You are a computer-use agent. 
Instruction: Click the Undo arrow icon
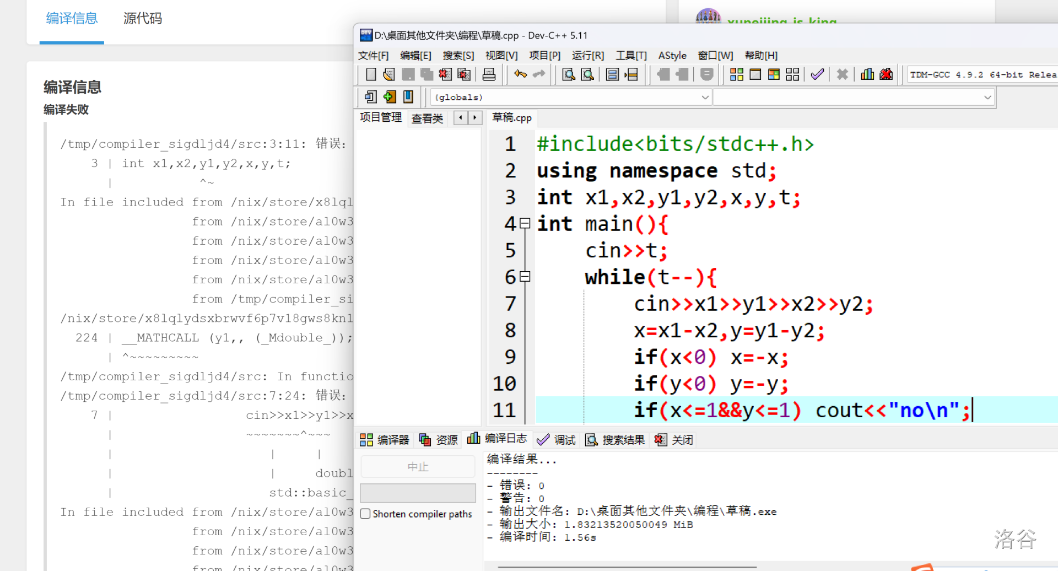point(520,74)
